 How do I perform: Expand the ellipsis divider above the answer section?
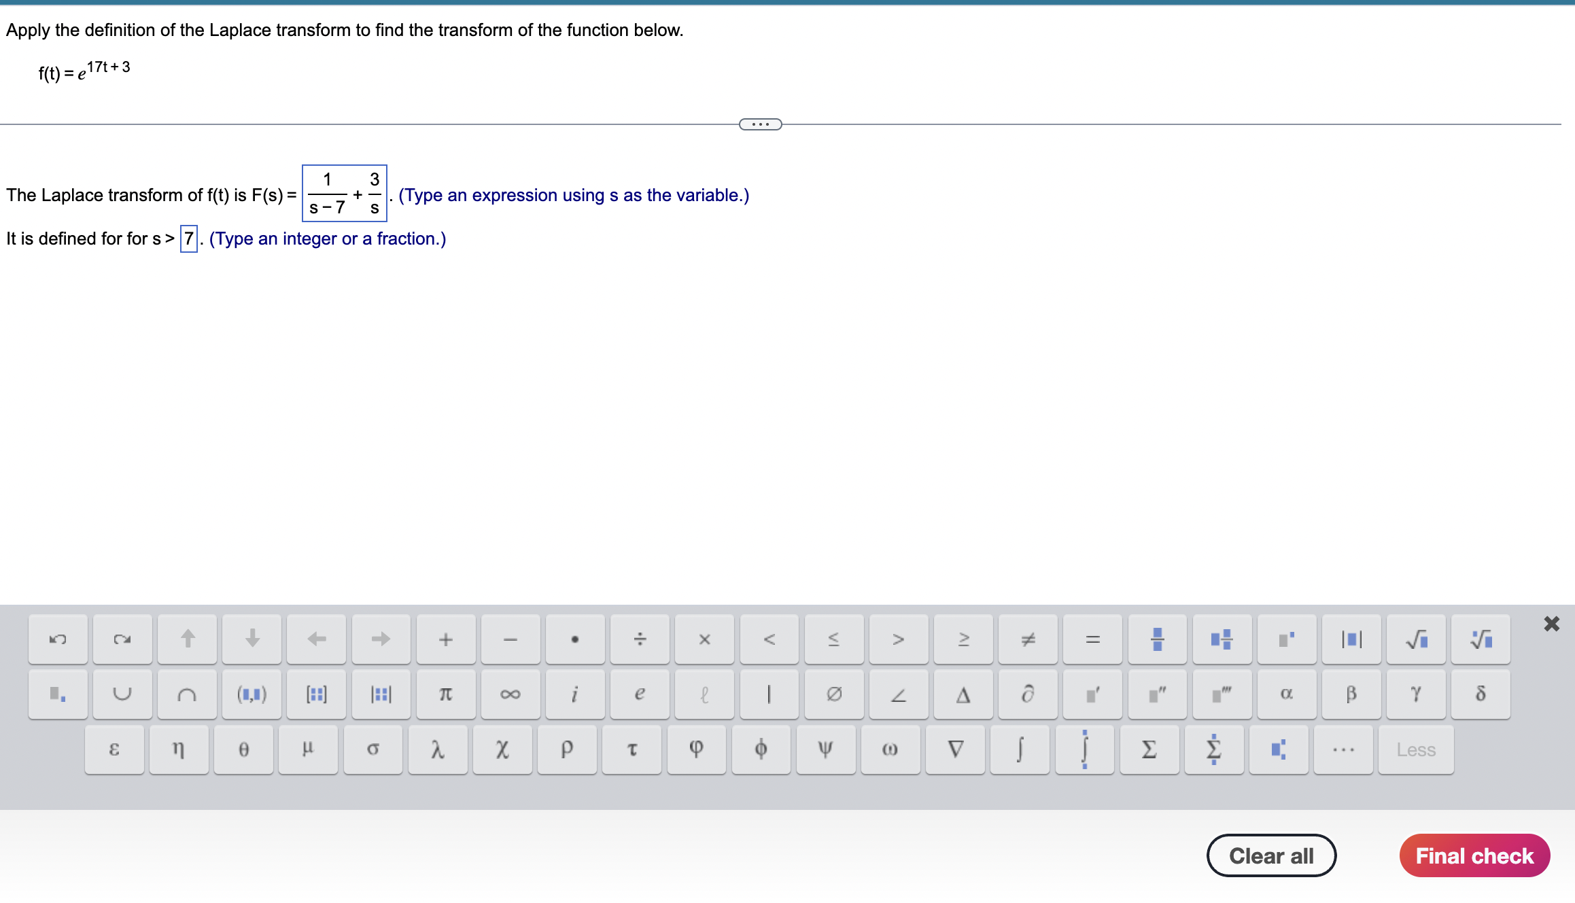pos(759,124)
